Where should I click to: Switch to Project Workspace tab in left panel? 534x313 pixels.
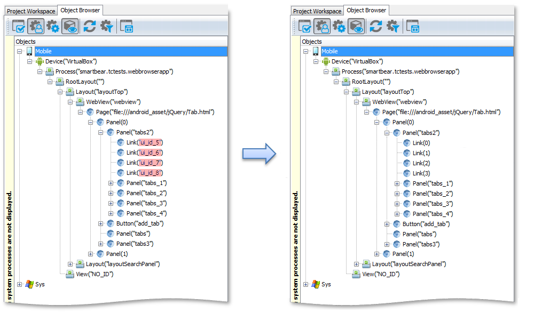tap(30, 11)
